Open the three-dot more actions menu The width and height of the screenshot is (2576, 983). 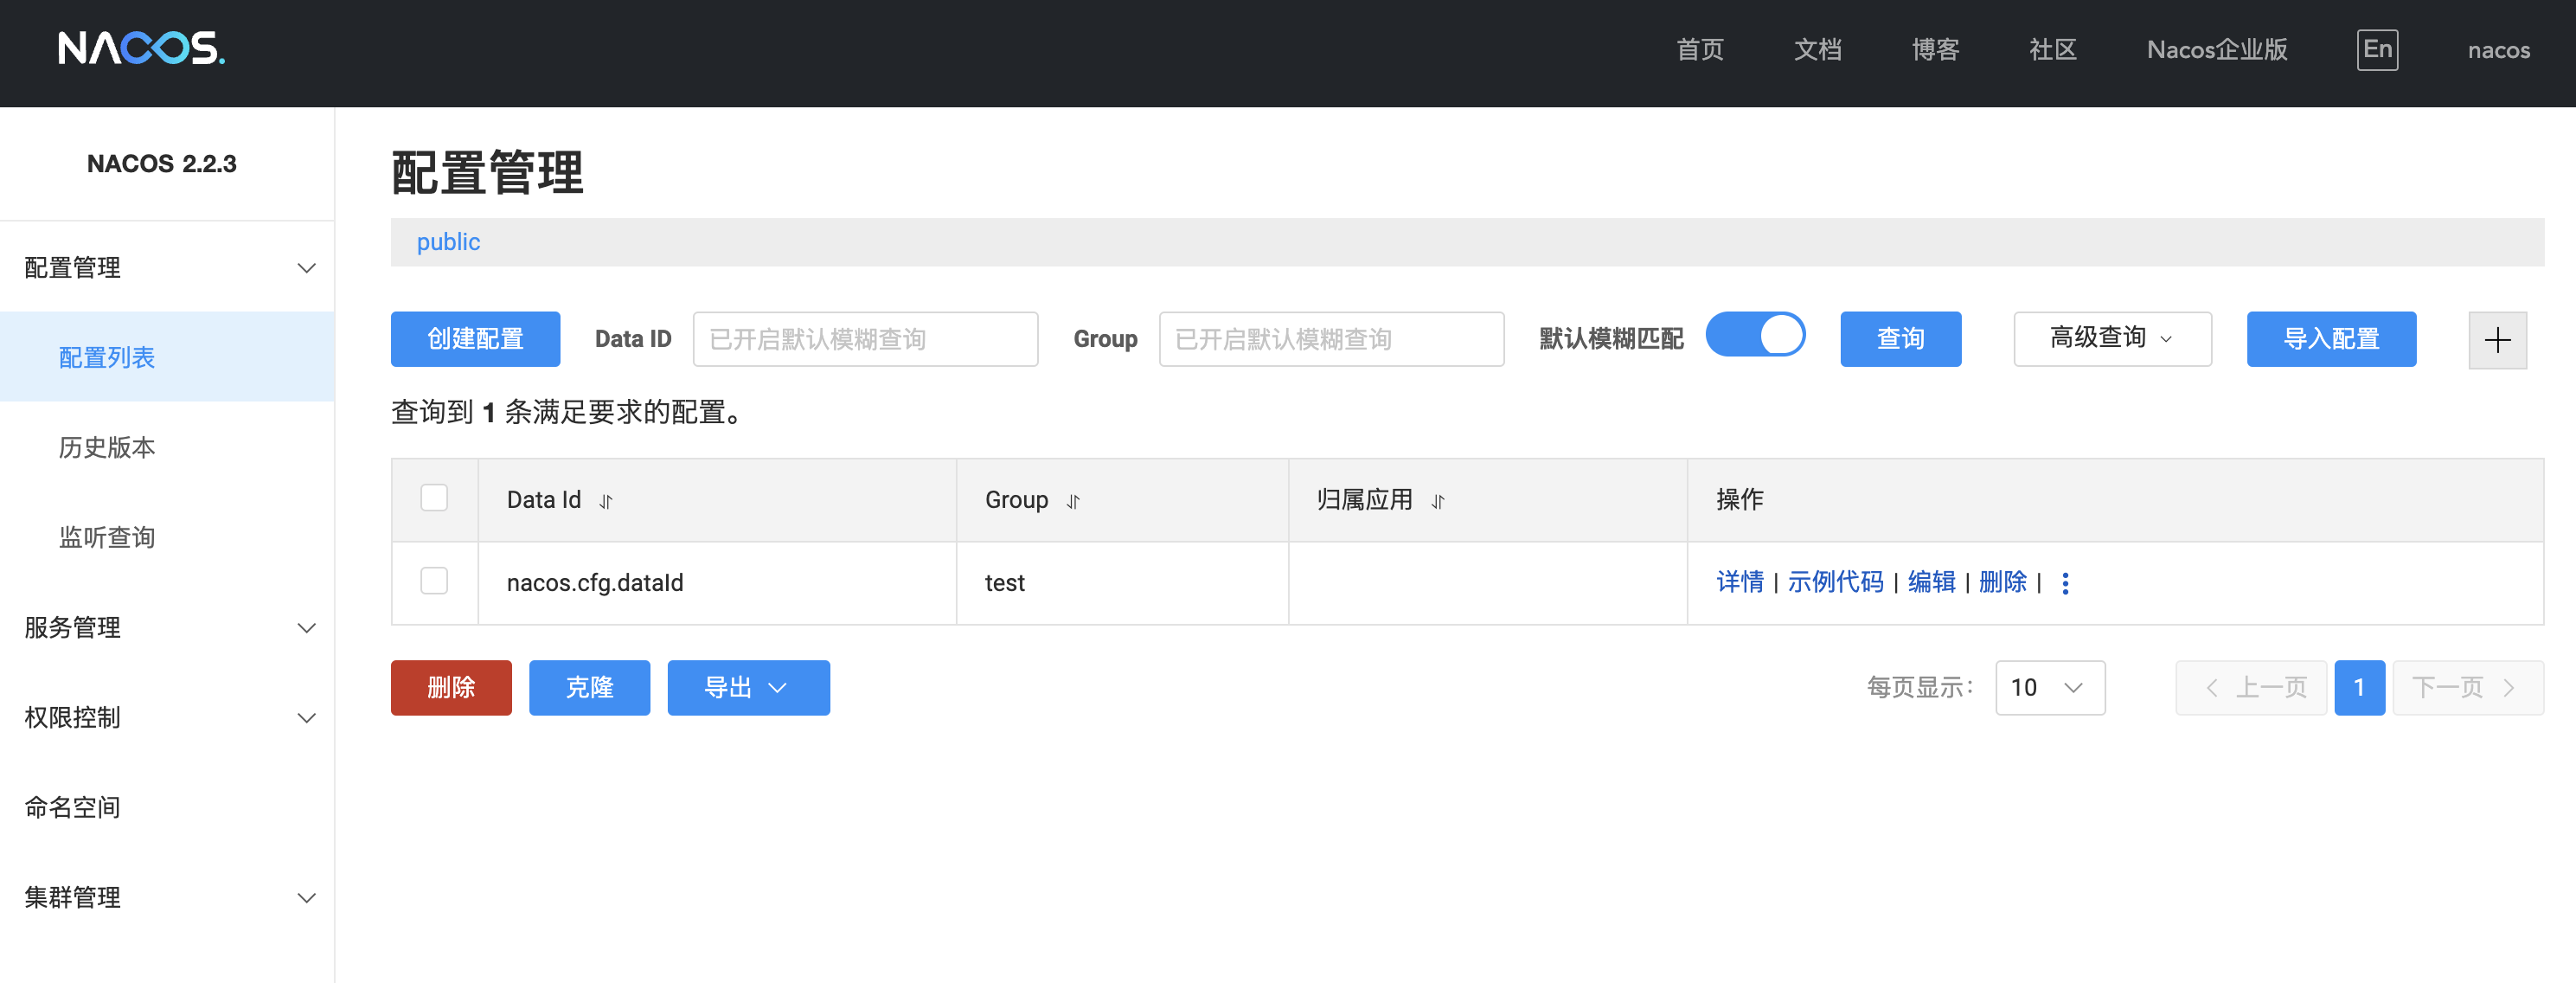point(2065,583)
